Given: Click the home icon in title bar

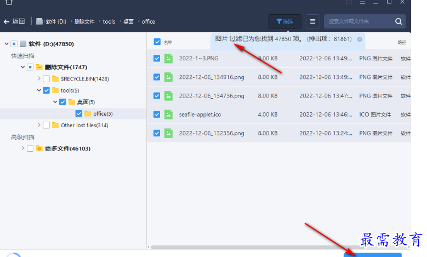Looking at the screenshot, I should click(x=9, y=2).
